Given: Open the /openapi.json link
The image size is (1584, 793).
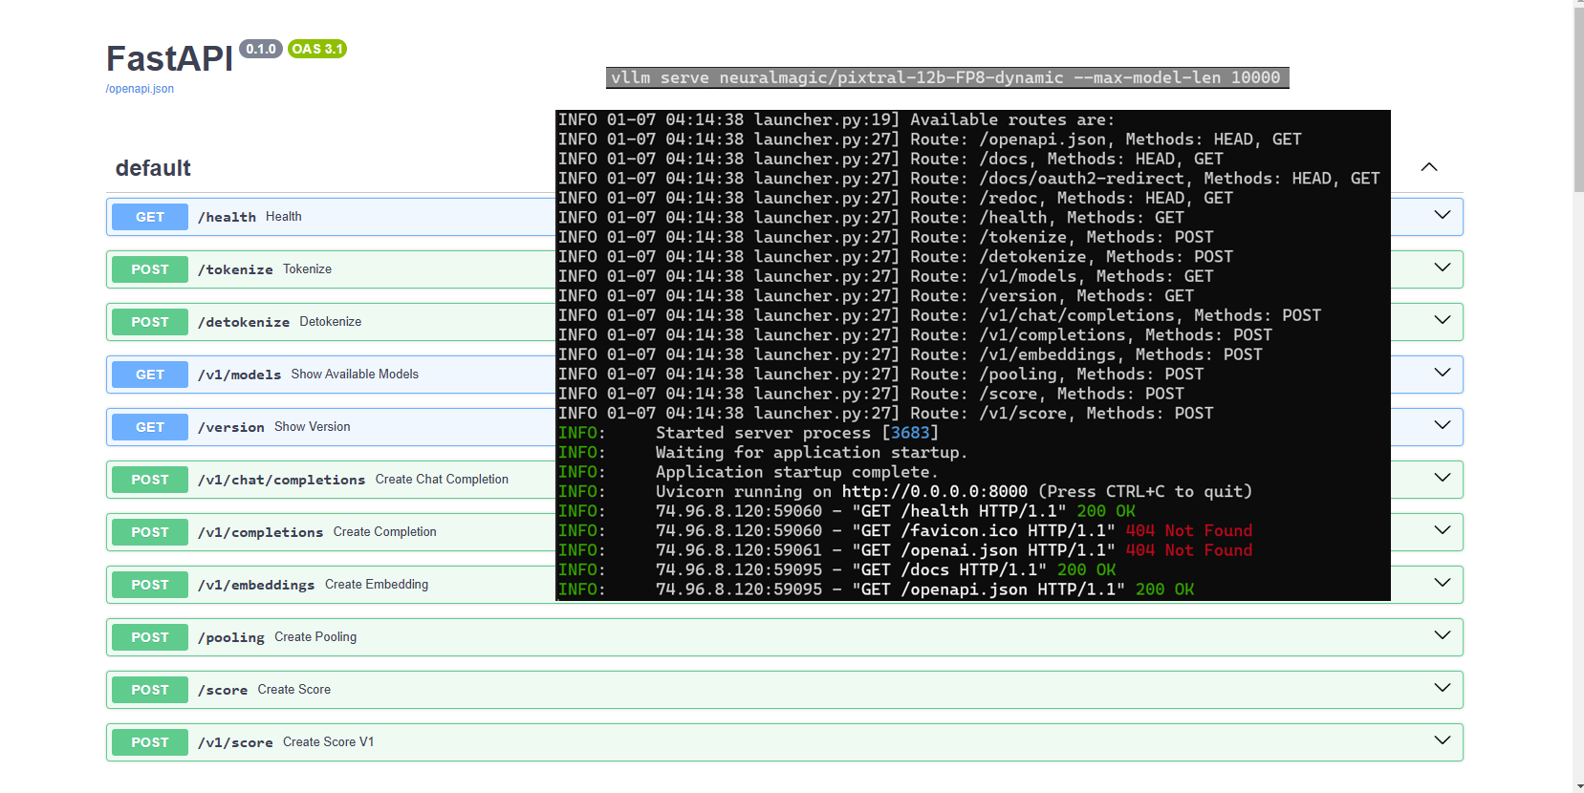Looking at the screenshot, I should tap(140, 89).
